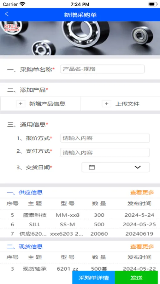Tap date 2024-05-25 cell

pos(139,224)
